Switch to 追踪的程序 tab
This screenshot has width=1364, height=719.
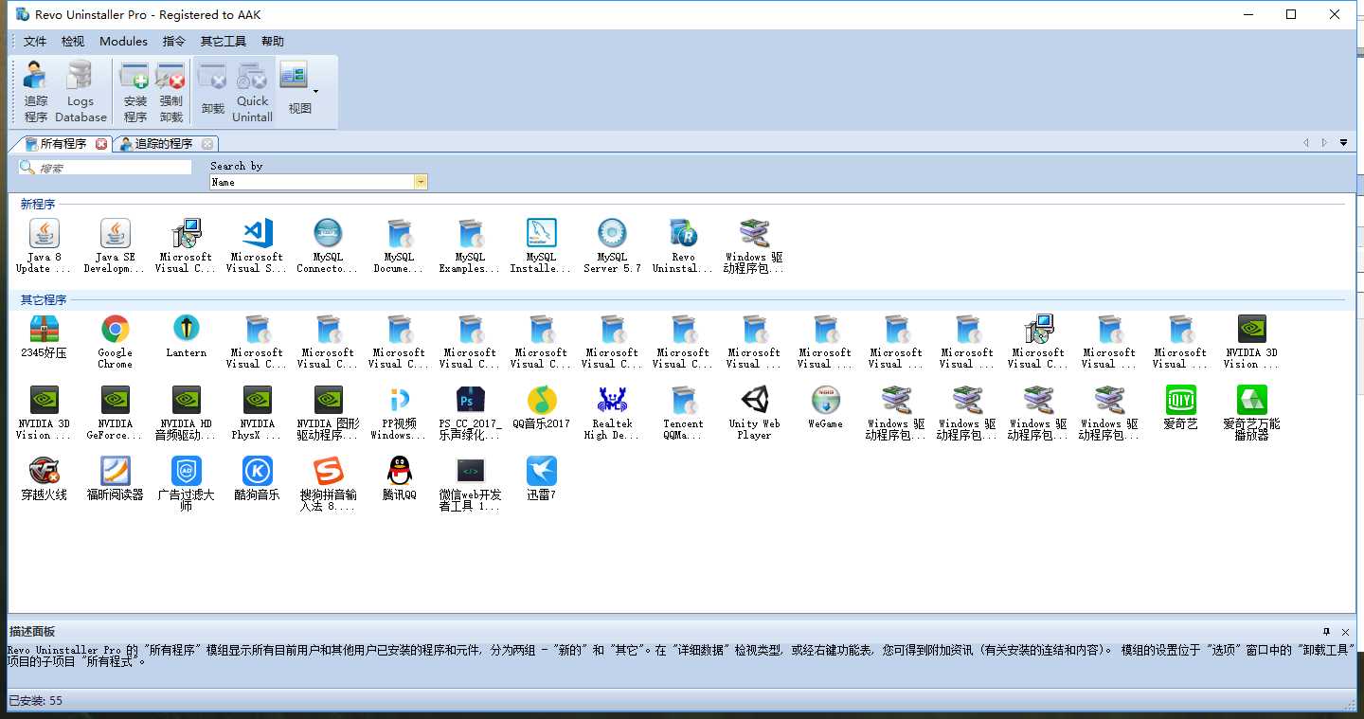(x=163, y=144)
